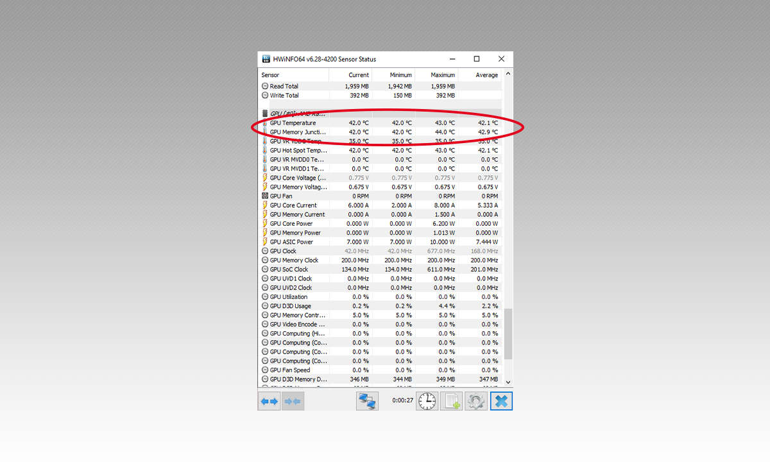
Task: Click the round icon beside GPU Memory Clock
Action: point(265,260)
